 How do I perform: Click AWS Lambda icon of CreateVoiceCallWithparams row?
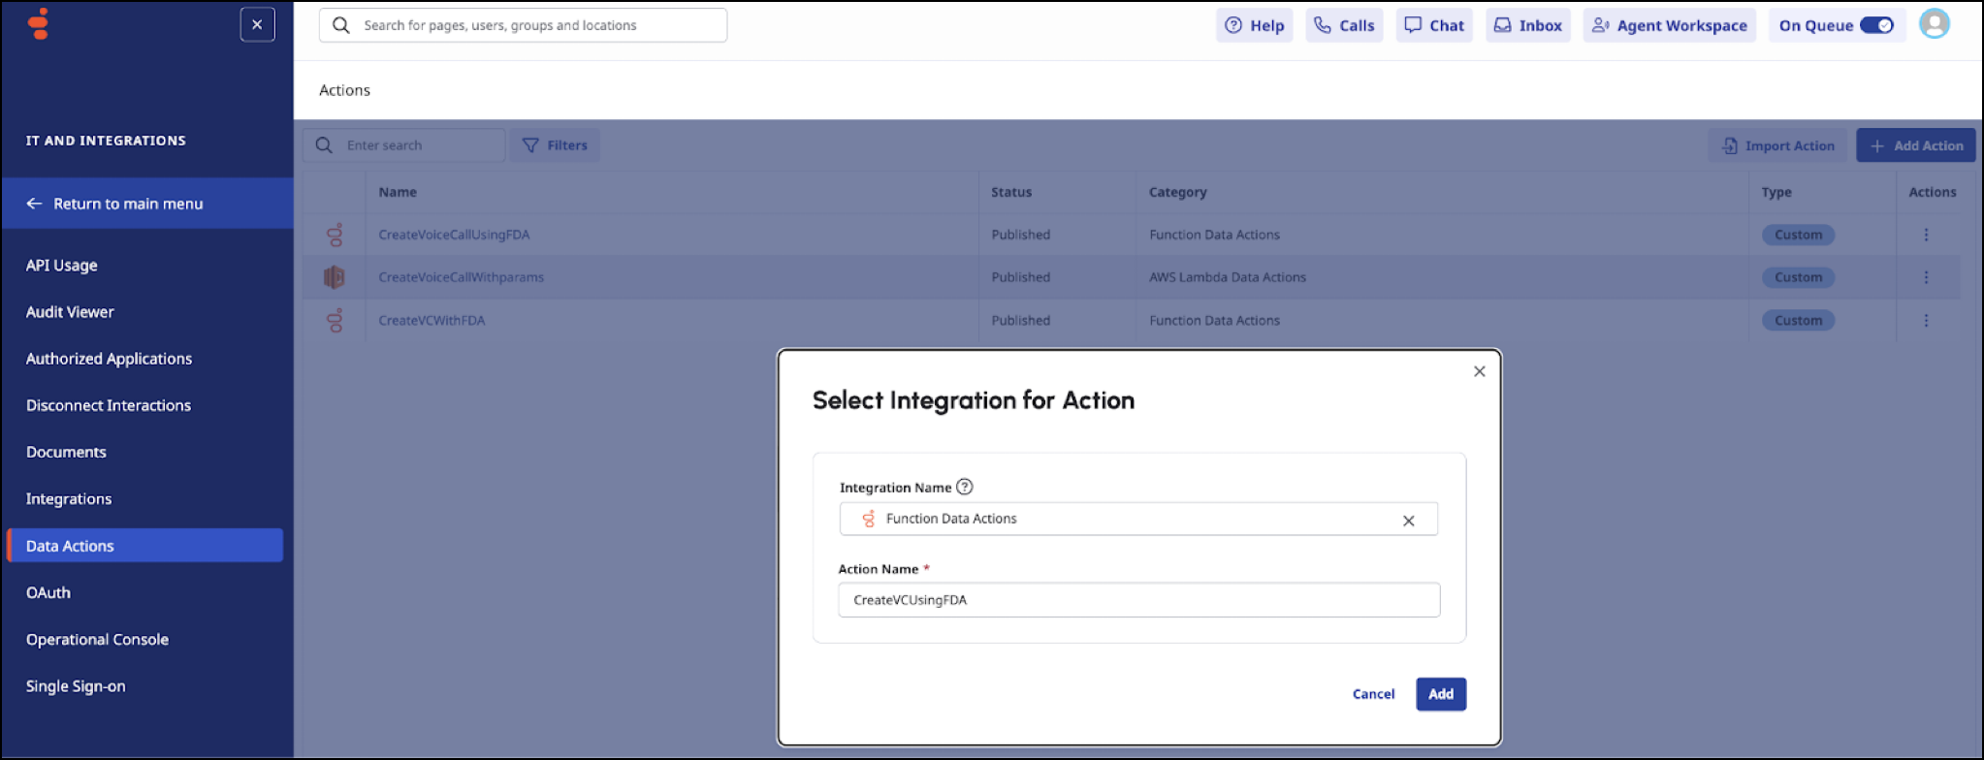(x=335, y=277)
